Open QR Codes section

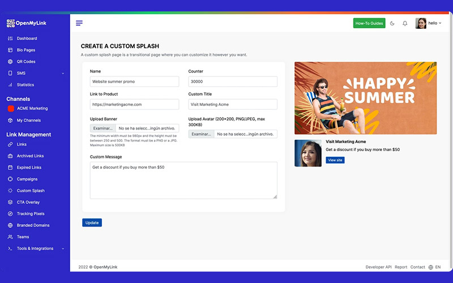click(26, 62)
